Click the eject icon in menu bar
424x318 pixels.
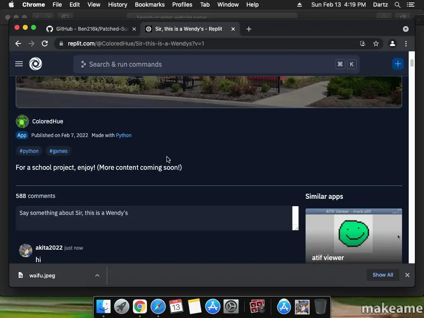click(299, 5)
